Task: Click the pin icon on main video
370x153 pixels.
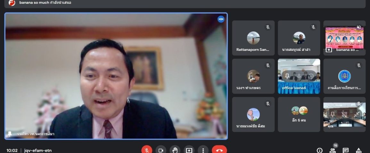Action: point(10,134)
